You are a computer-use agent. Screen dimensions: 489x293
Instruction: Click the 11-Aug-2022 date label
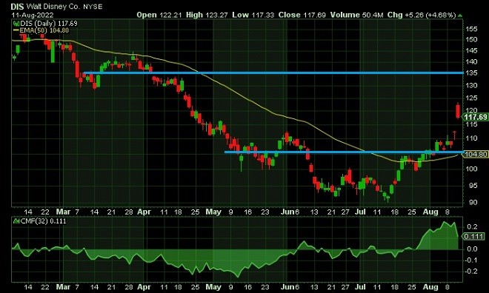tap(33, 15)
